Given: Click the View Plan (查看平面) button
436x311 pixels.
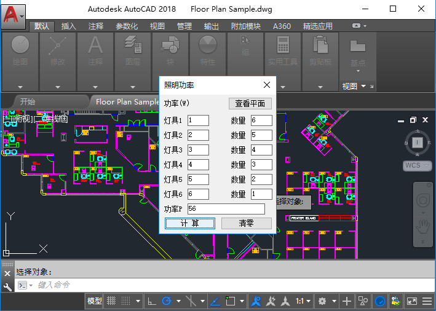Looking at the screenshot, I should 250,103.
